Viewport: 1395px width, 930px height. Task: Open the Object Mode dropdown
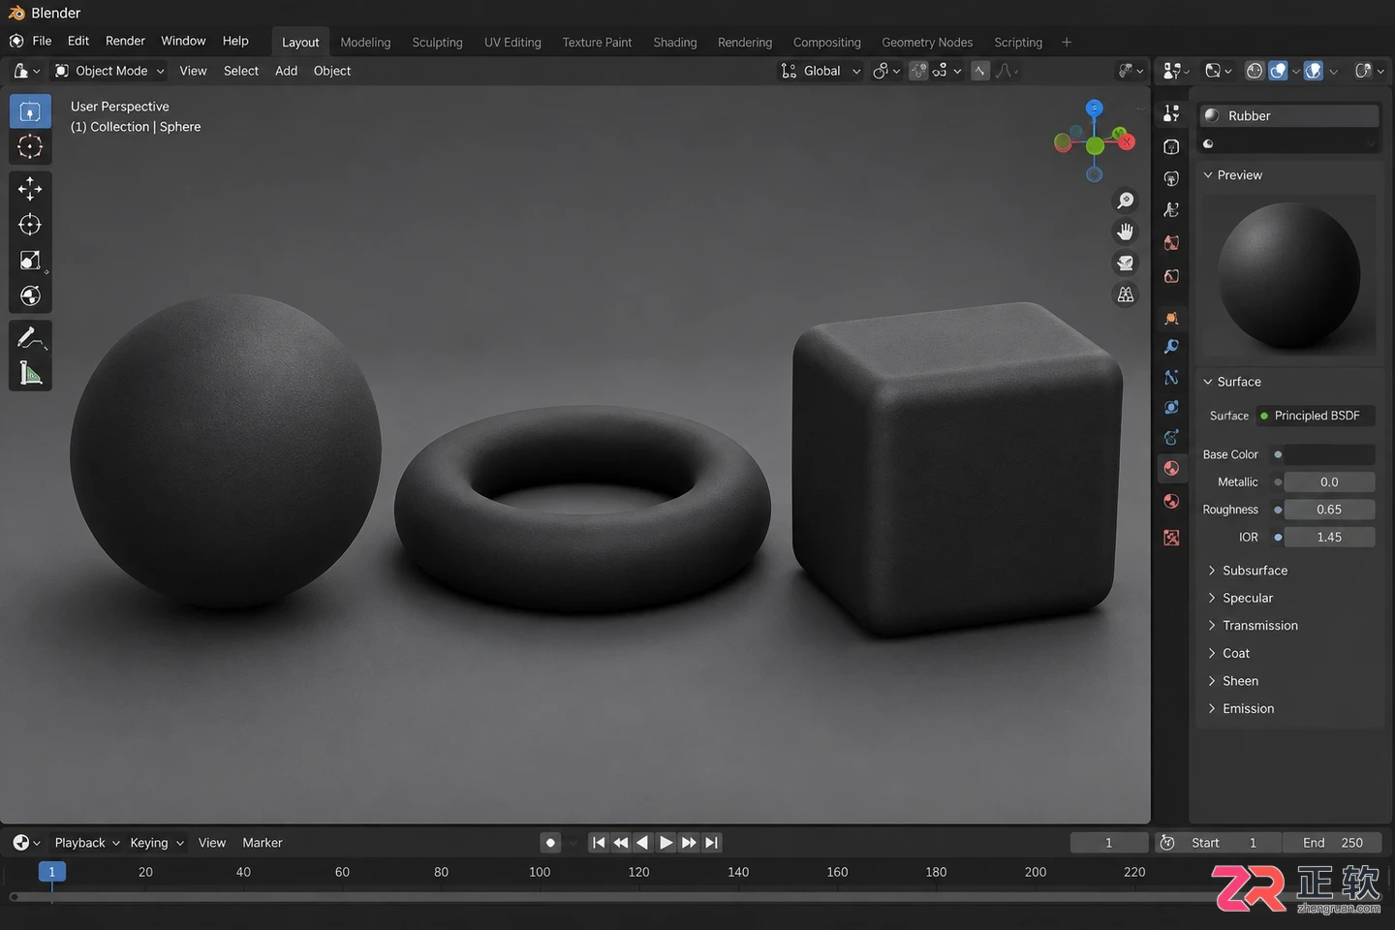[109, 71]
